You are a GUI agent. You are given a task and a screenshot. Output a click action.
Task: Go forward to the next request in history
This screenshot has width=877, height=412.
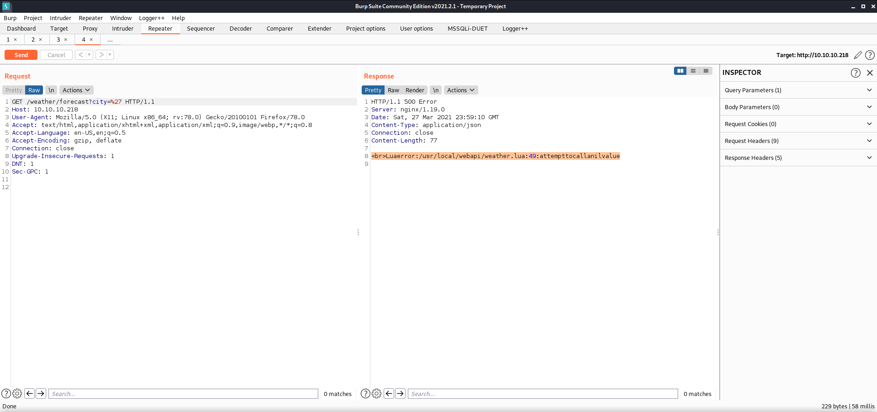pyautogui.click(x=101, y=55)
